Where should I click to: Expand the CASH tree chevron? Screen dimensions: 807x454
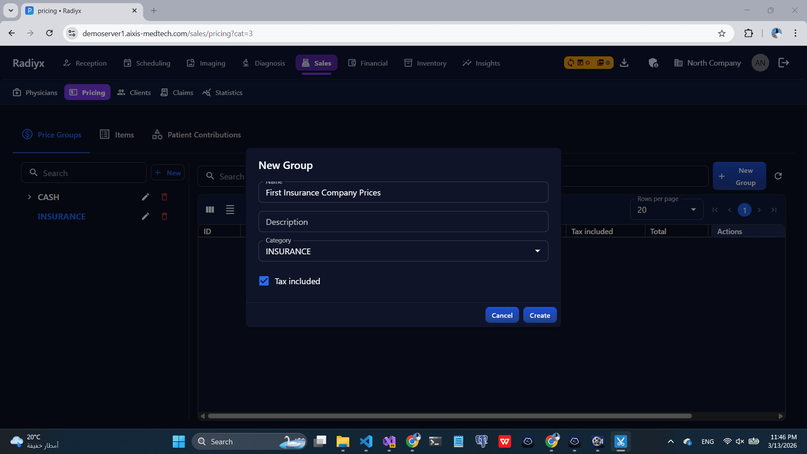click(29, 197)
